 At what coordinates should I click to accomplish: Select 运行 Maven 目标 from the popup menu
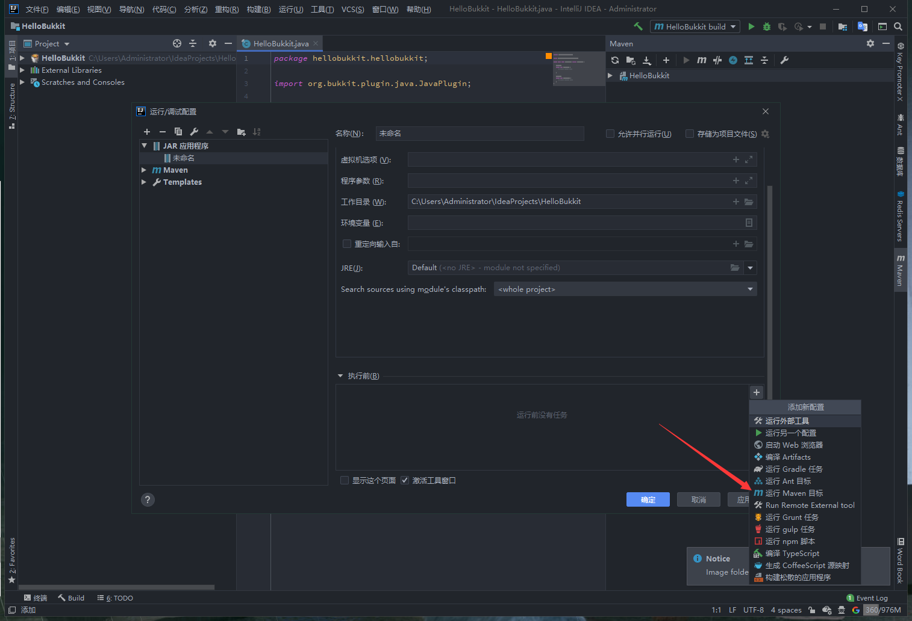pos(793,493)
